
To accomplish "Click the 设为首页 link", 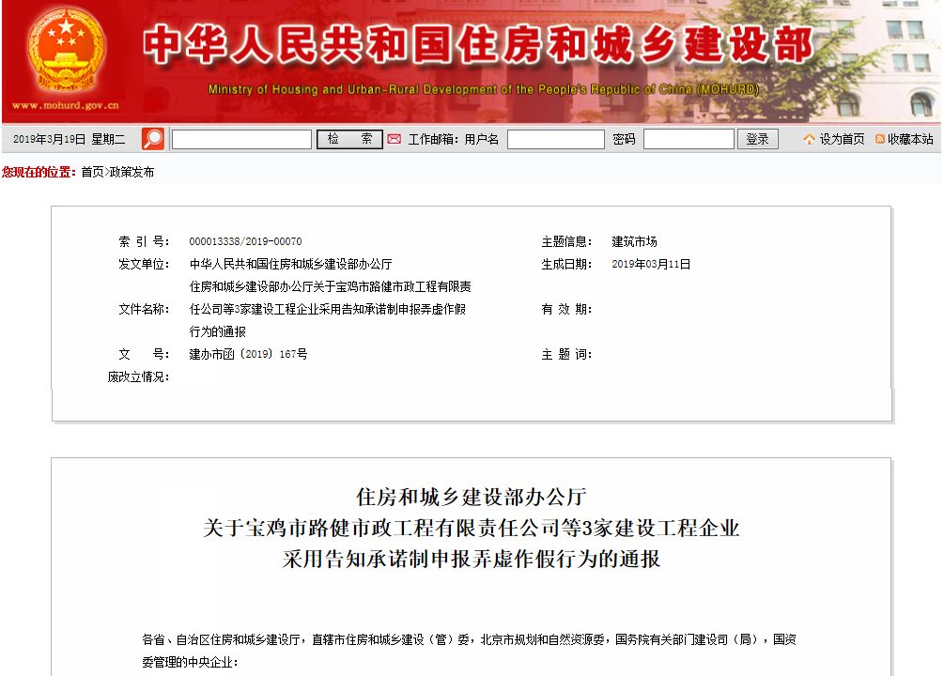I will 842,139.
